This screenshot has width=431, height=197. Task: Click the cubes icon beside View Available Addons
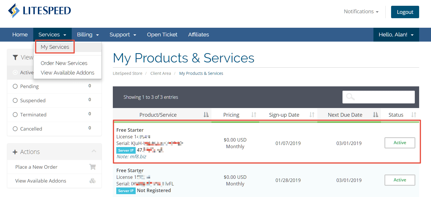coord(92,181)
